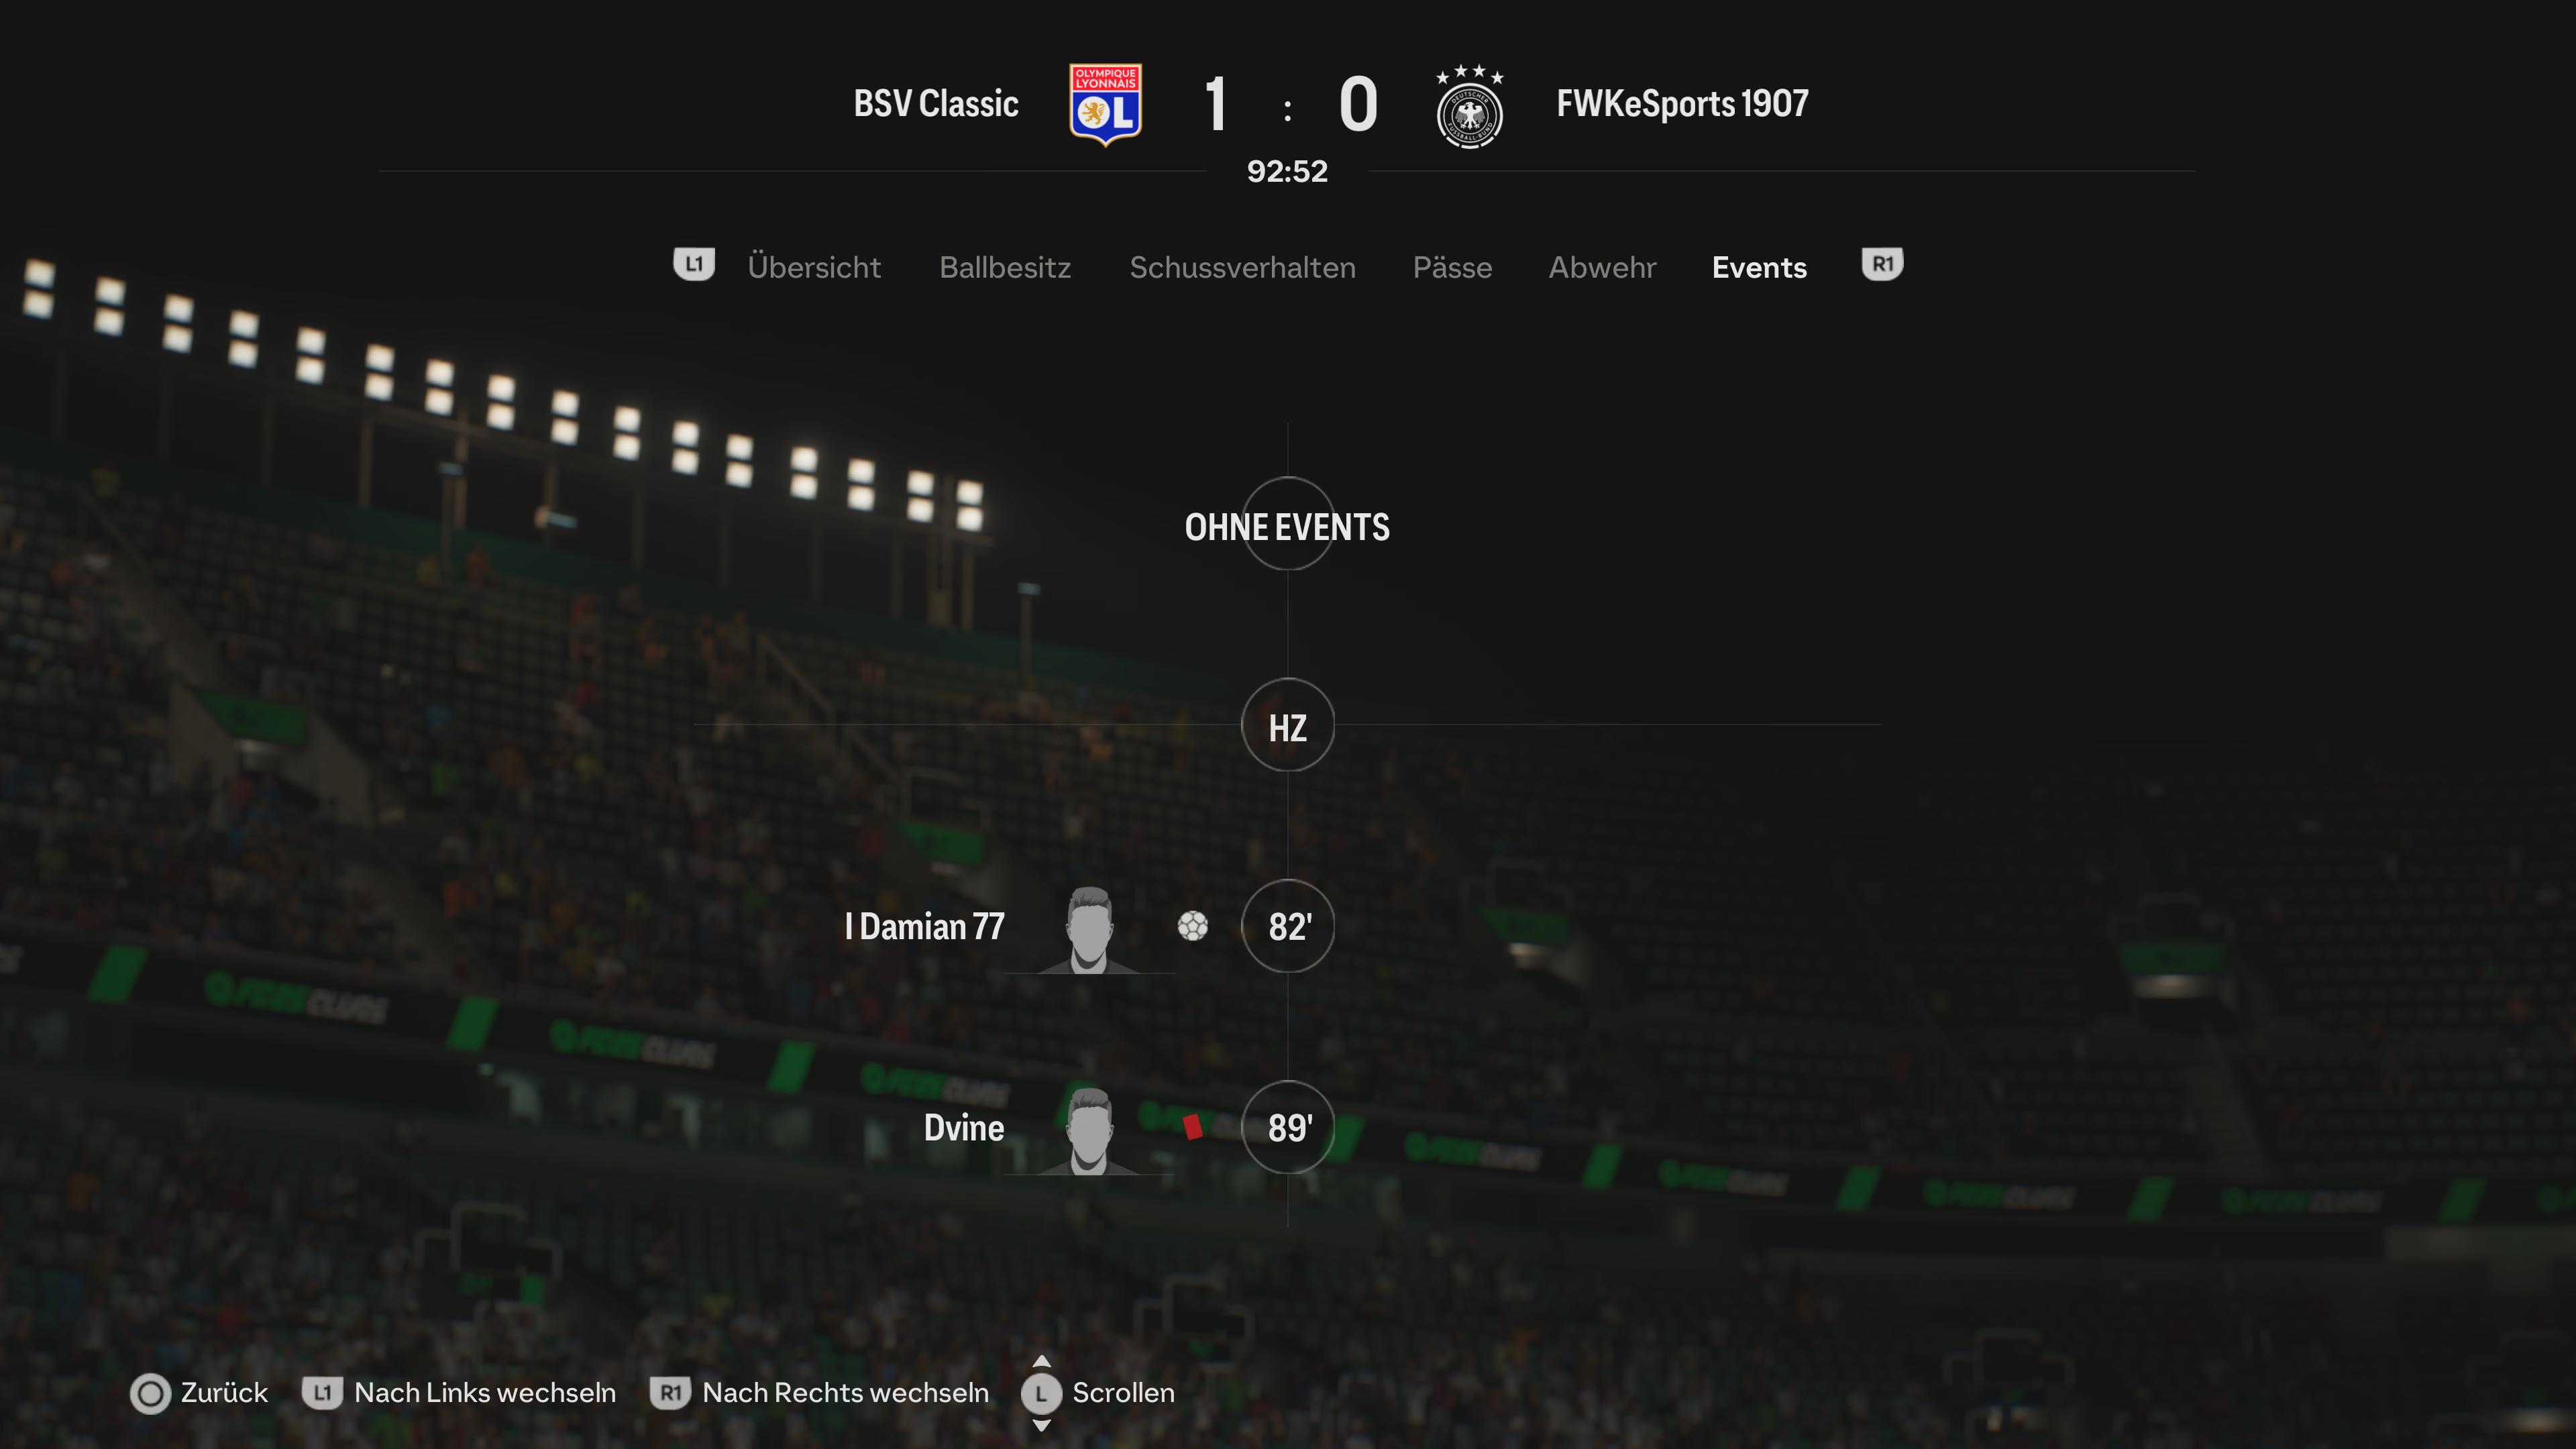Select the R1 button icon beside Events
This screenshot has width=2576, height=1449.
[1882, 265]
